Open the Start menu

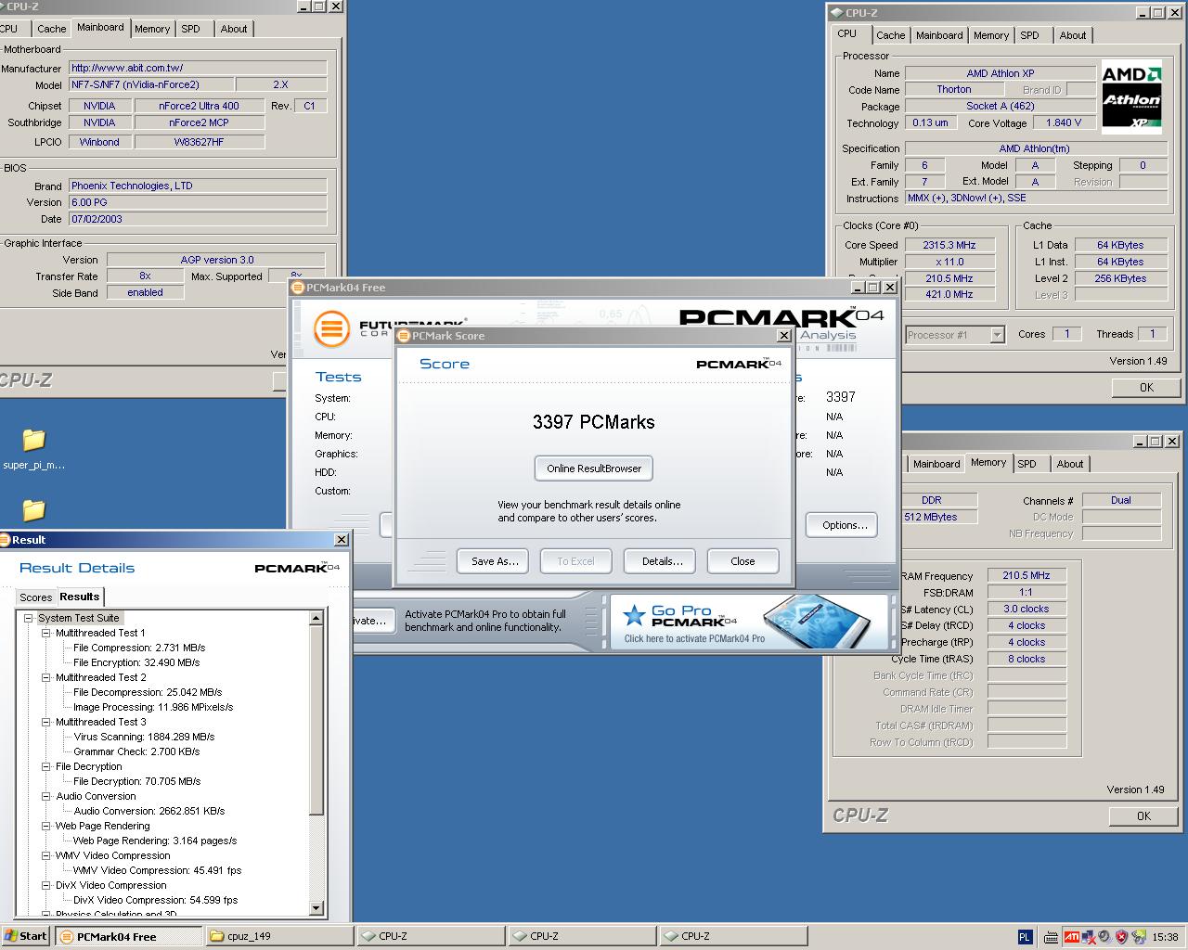pyautogui.click(x=26, y=936)
